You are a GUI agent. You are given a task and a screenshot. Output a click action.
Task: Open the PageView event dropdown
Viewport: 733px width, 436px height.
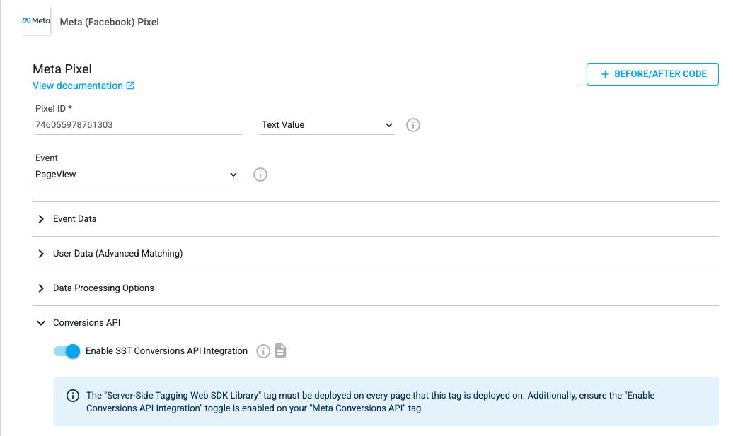click(x=136, y=175)
